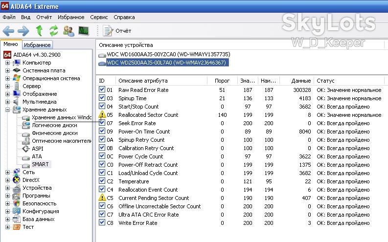Select the База данных icon
This screenshot has width=388, height=242.
17,219
